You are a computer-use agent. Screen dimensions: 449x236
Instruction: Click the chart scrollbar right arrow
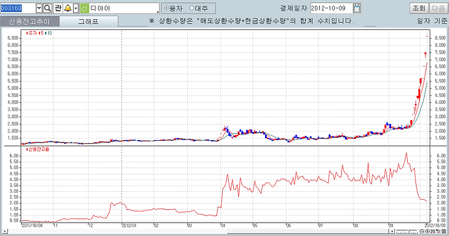[392, 231]
